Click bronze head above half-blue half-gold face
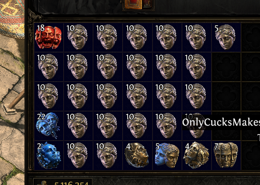This screenshot has width=260, height=185. click(x=167, y=126)
